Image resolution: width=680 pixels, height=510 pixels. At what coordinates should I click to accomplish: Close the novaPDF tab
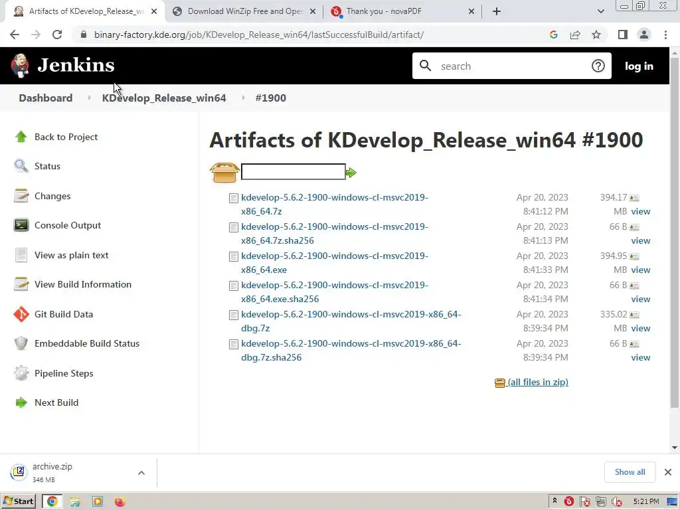tap(471, 11)
